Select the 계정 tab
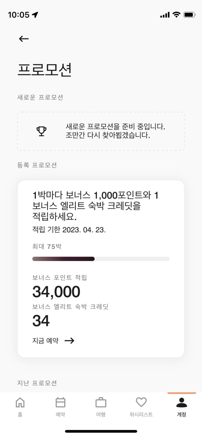Image resolution: width=202 pixels, height=437 pixels. 181,406
